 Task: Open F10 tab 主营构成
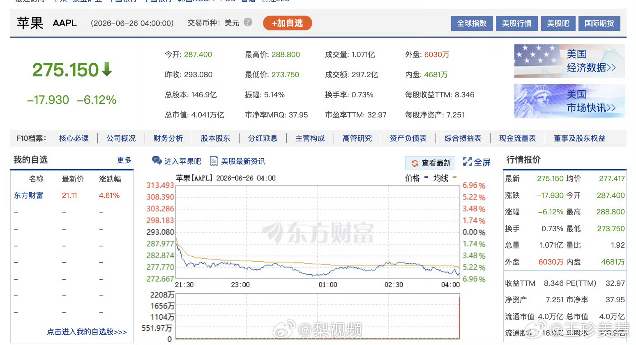click(310, 138)
